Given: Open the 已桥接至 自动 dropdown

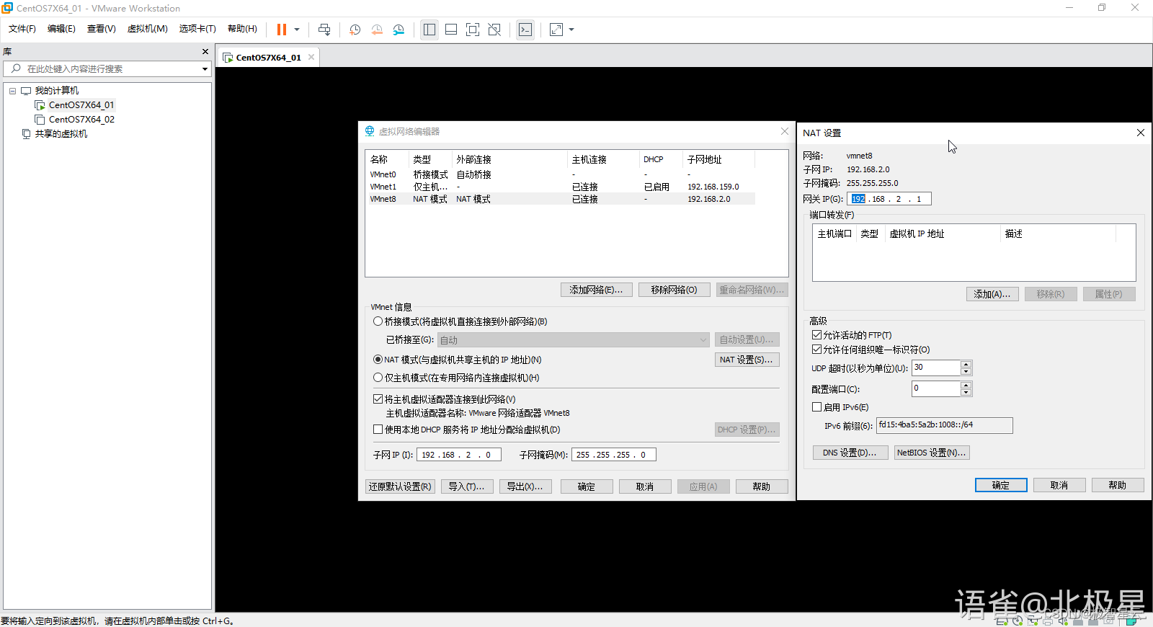Looking at the screenshot, I should [x=574, y=340].
